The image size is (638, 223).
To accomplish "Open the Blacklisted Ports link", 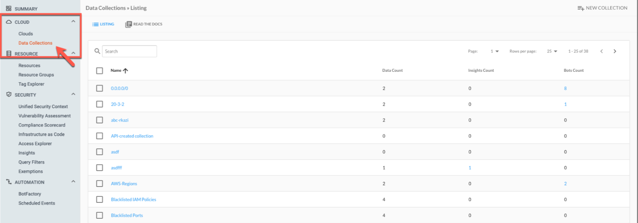I will point(127,216).
